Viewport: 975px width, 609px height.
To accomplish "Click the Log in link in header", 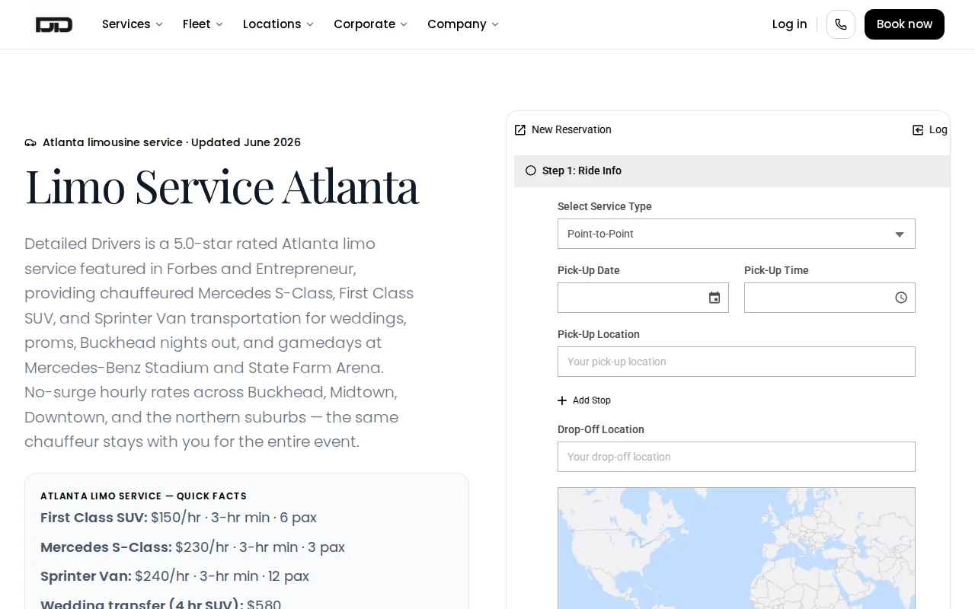I will 789,24.
